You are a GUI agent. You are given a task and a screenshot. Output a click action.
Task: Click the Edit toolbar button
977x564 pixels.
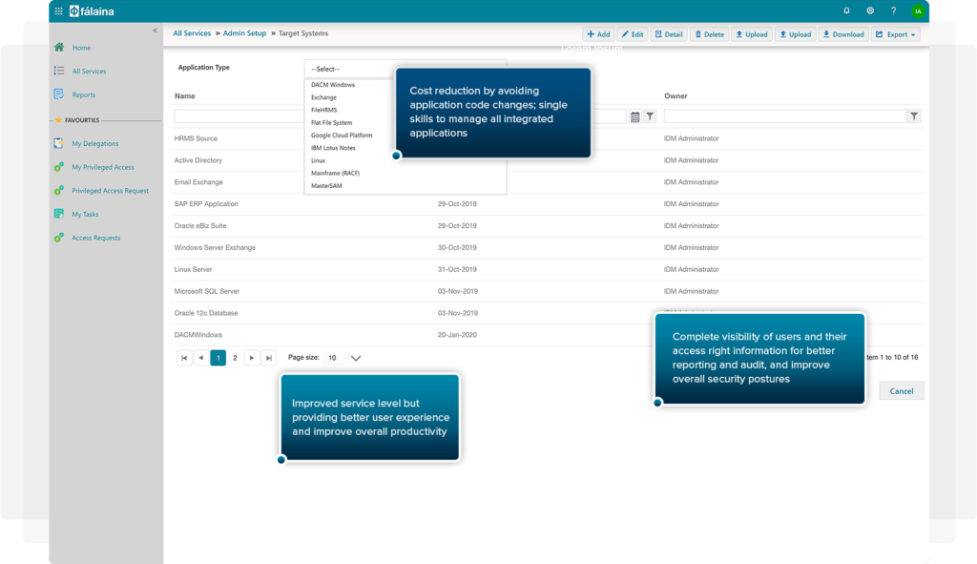click(x=633, y=34)
